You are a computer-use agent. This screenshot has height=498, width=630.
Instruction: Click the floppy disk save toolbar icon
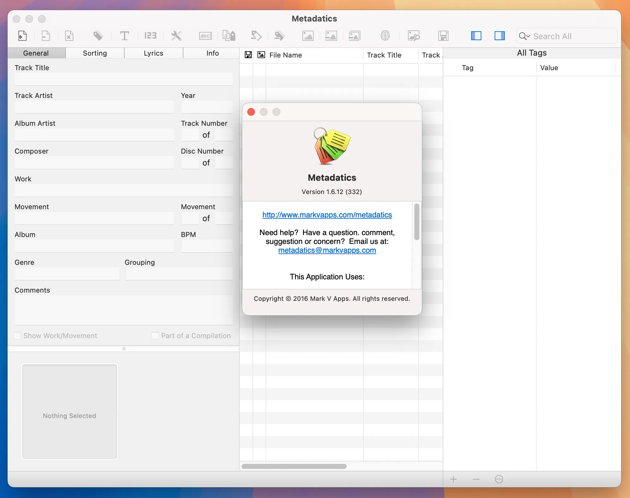pyautogui.click(x=443, y=36)
